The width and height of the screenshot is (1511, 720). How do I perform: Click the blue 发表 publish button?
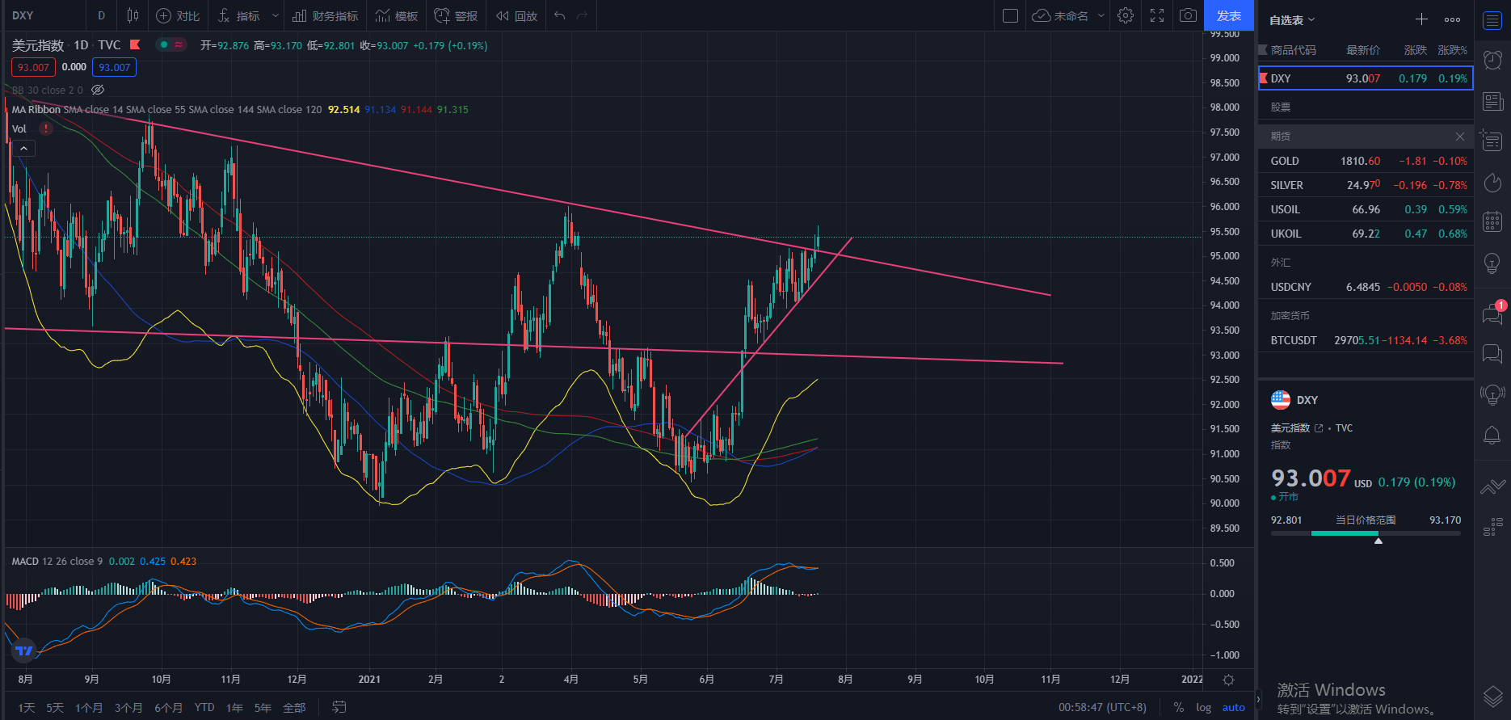point(1229,15)
